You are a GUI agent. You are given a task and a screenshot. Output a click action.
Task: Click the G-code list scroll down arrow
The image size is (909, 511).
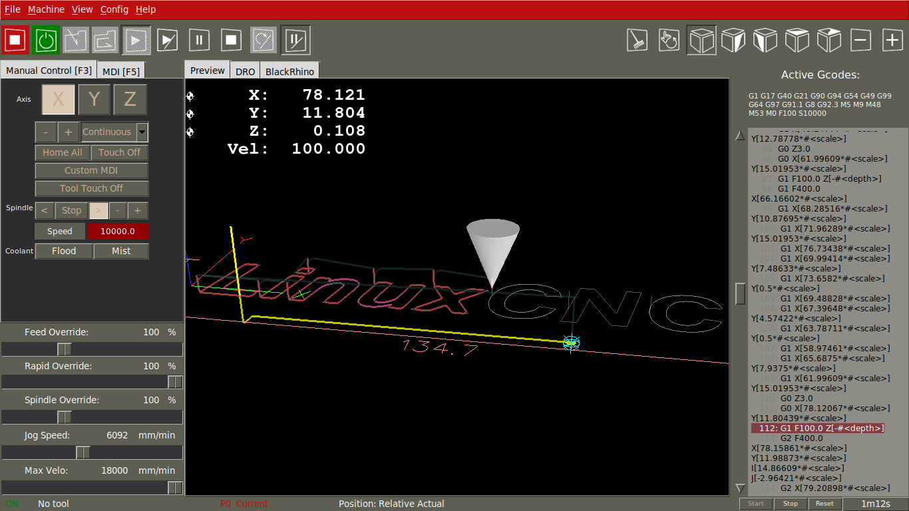tap(740, 488)
